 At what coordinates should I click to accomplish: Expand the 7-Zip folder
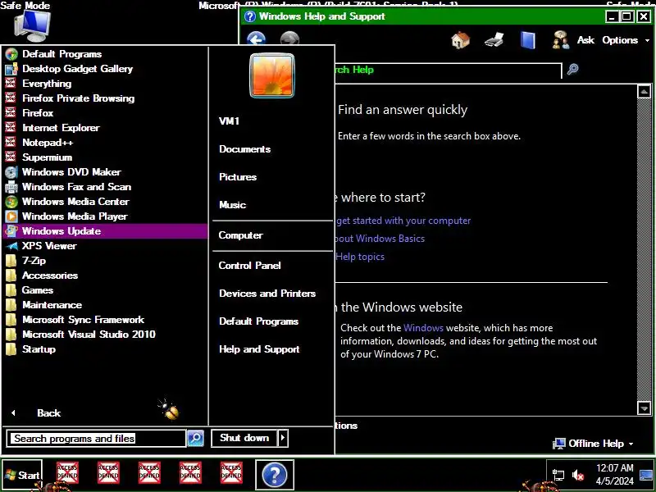click(x=105, y=261)
